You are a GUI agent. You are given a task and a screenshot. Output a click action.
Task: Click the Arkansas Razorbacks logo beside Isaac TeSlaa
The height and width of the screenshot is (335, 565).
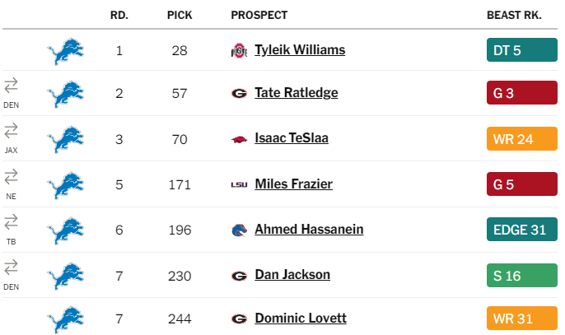point(239,139)
